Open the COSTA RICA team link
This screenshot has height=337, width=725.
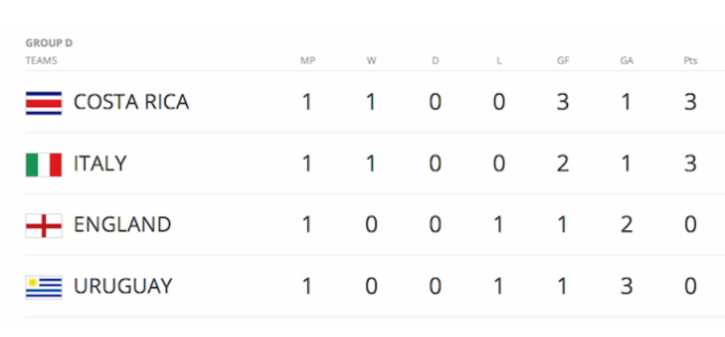131,102
